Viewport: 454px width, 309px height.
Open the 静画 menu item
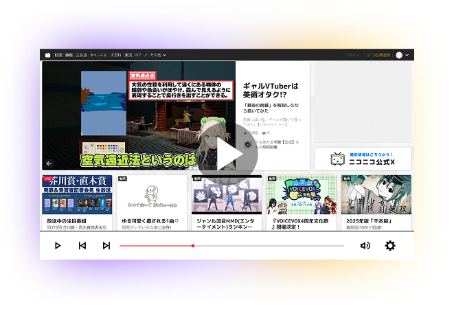pyautogui.click(x=69, y=55)
